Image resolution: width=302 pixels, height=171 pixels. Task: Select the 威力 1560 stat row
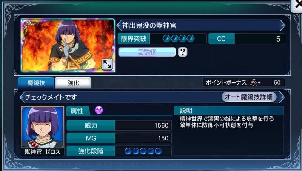point(119,125)
